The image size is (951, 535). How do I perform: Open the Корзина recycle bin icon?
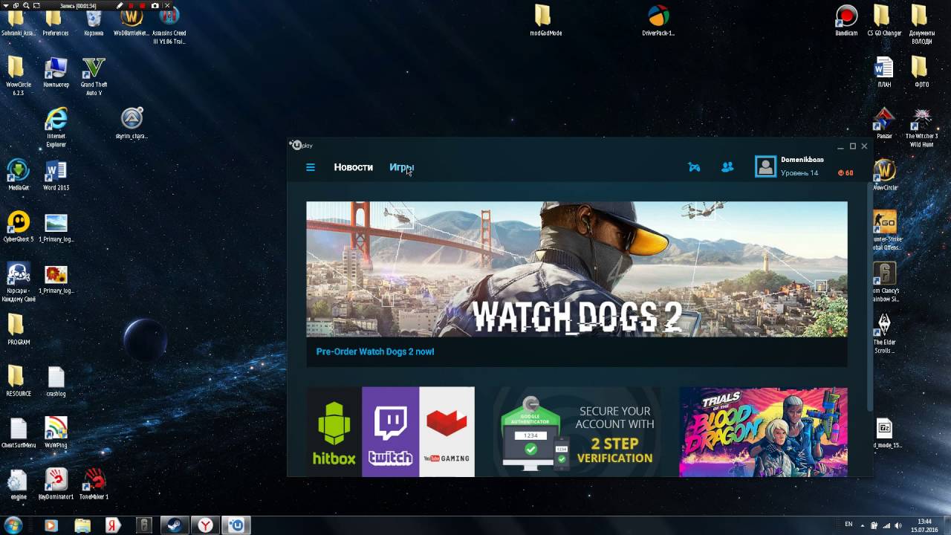coord(94,21)
